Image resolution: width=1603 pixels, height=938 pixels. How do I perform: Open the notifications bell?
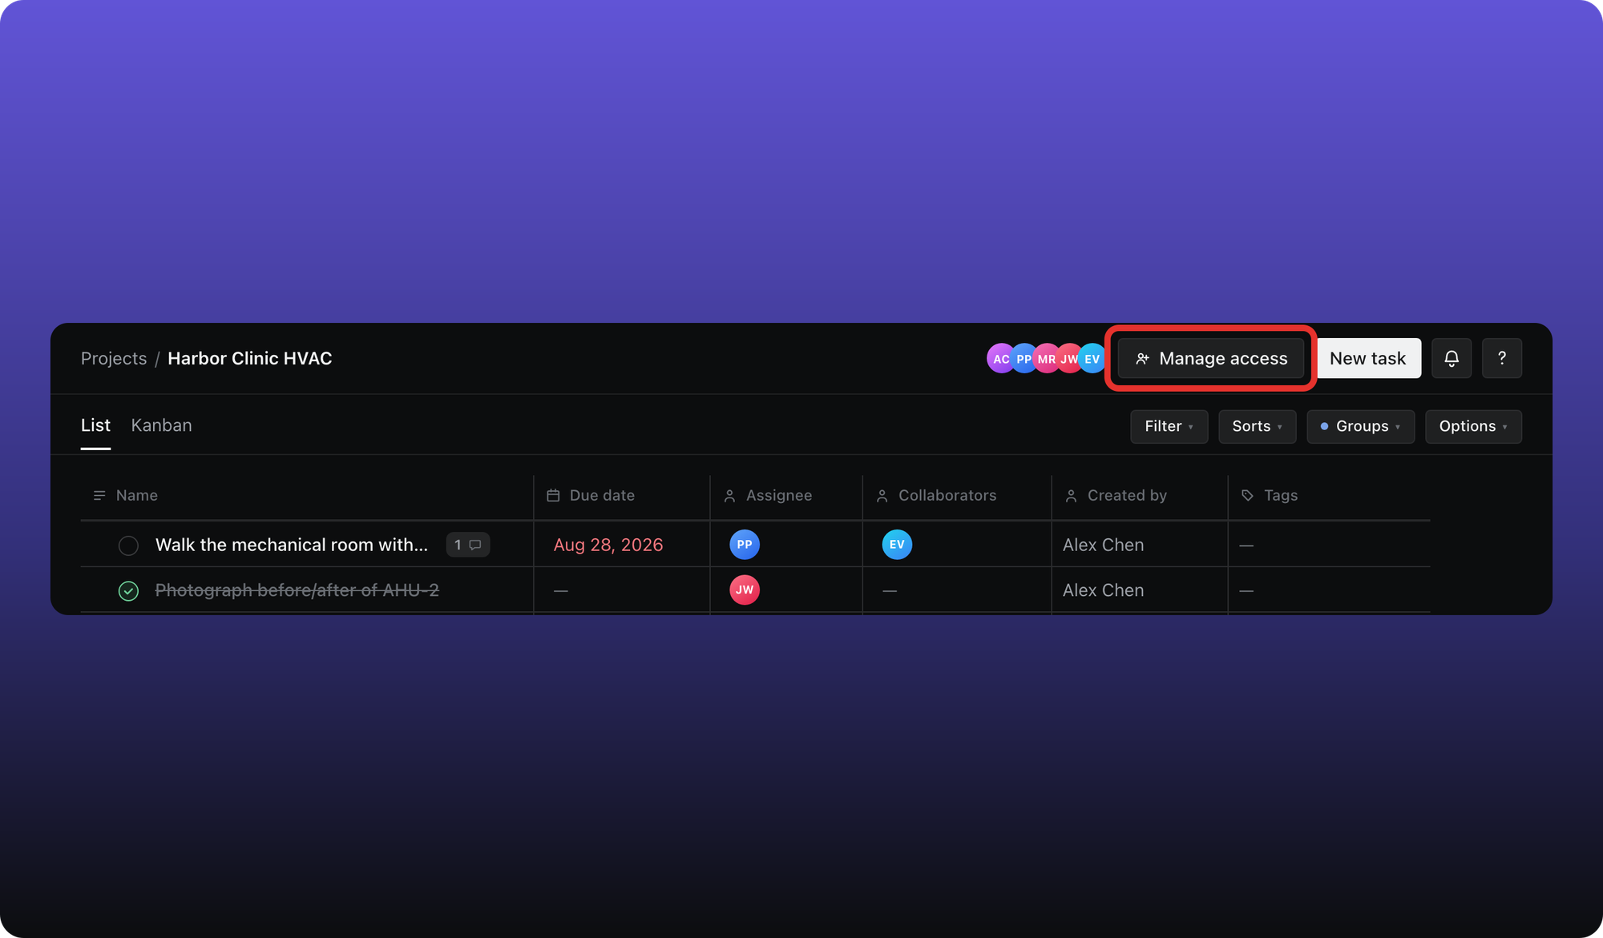[1451, 358]
